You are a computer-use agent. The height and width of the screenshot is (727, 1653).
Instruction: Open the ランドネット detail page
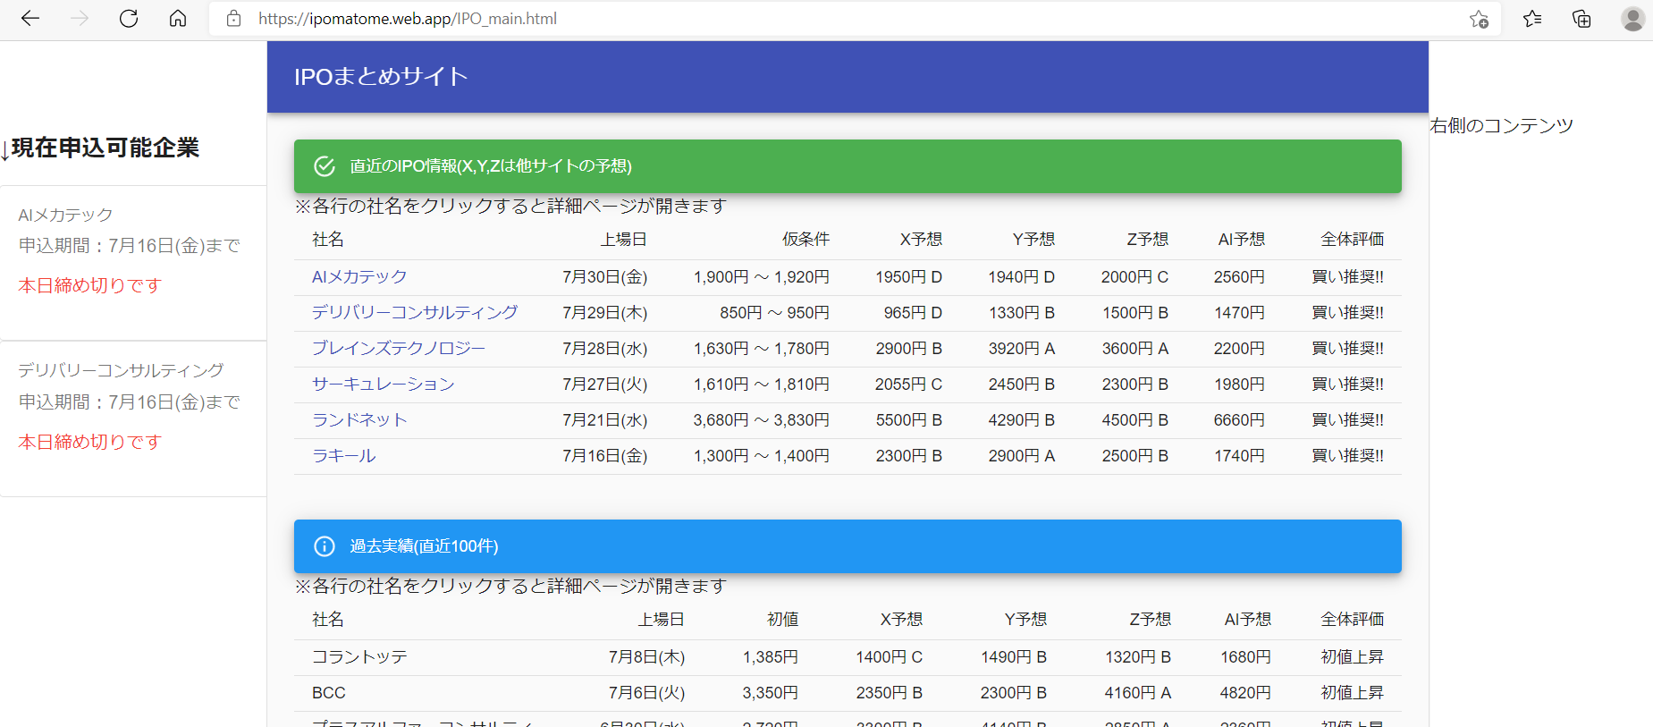359,420
